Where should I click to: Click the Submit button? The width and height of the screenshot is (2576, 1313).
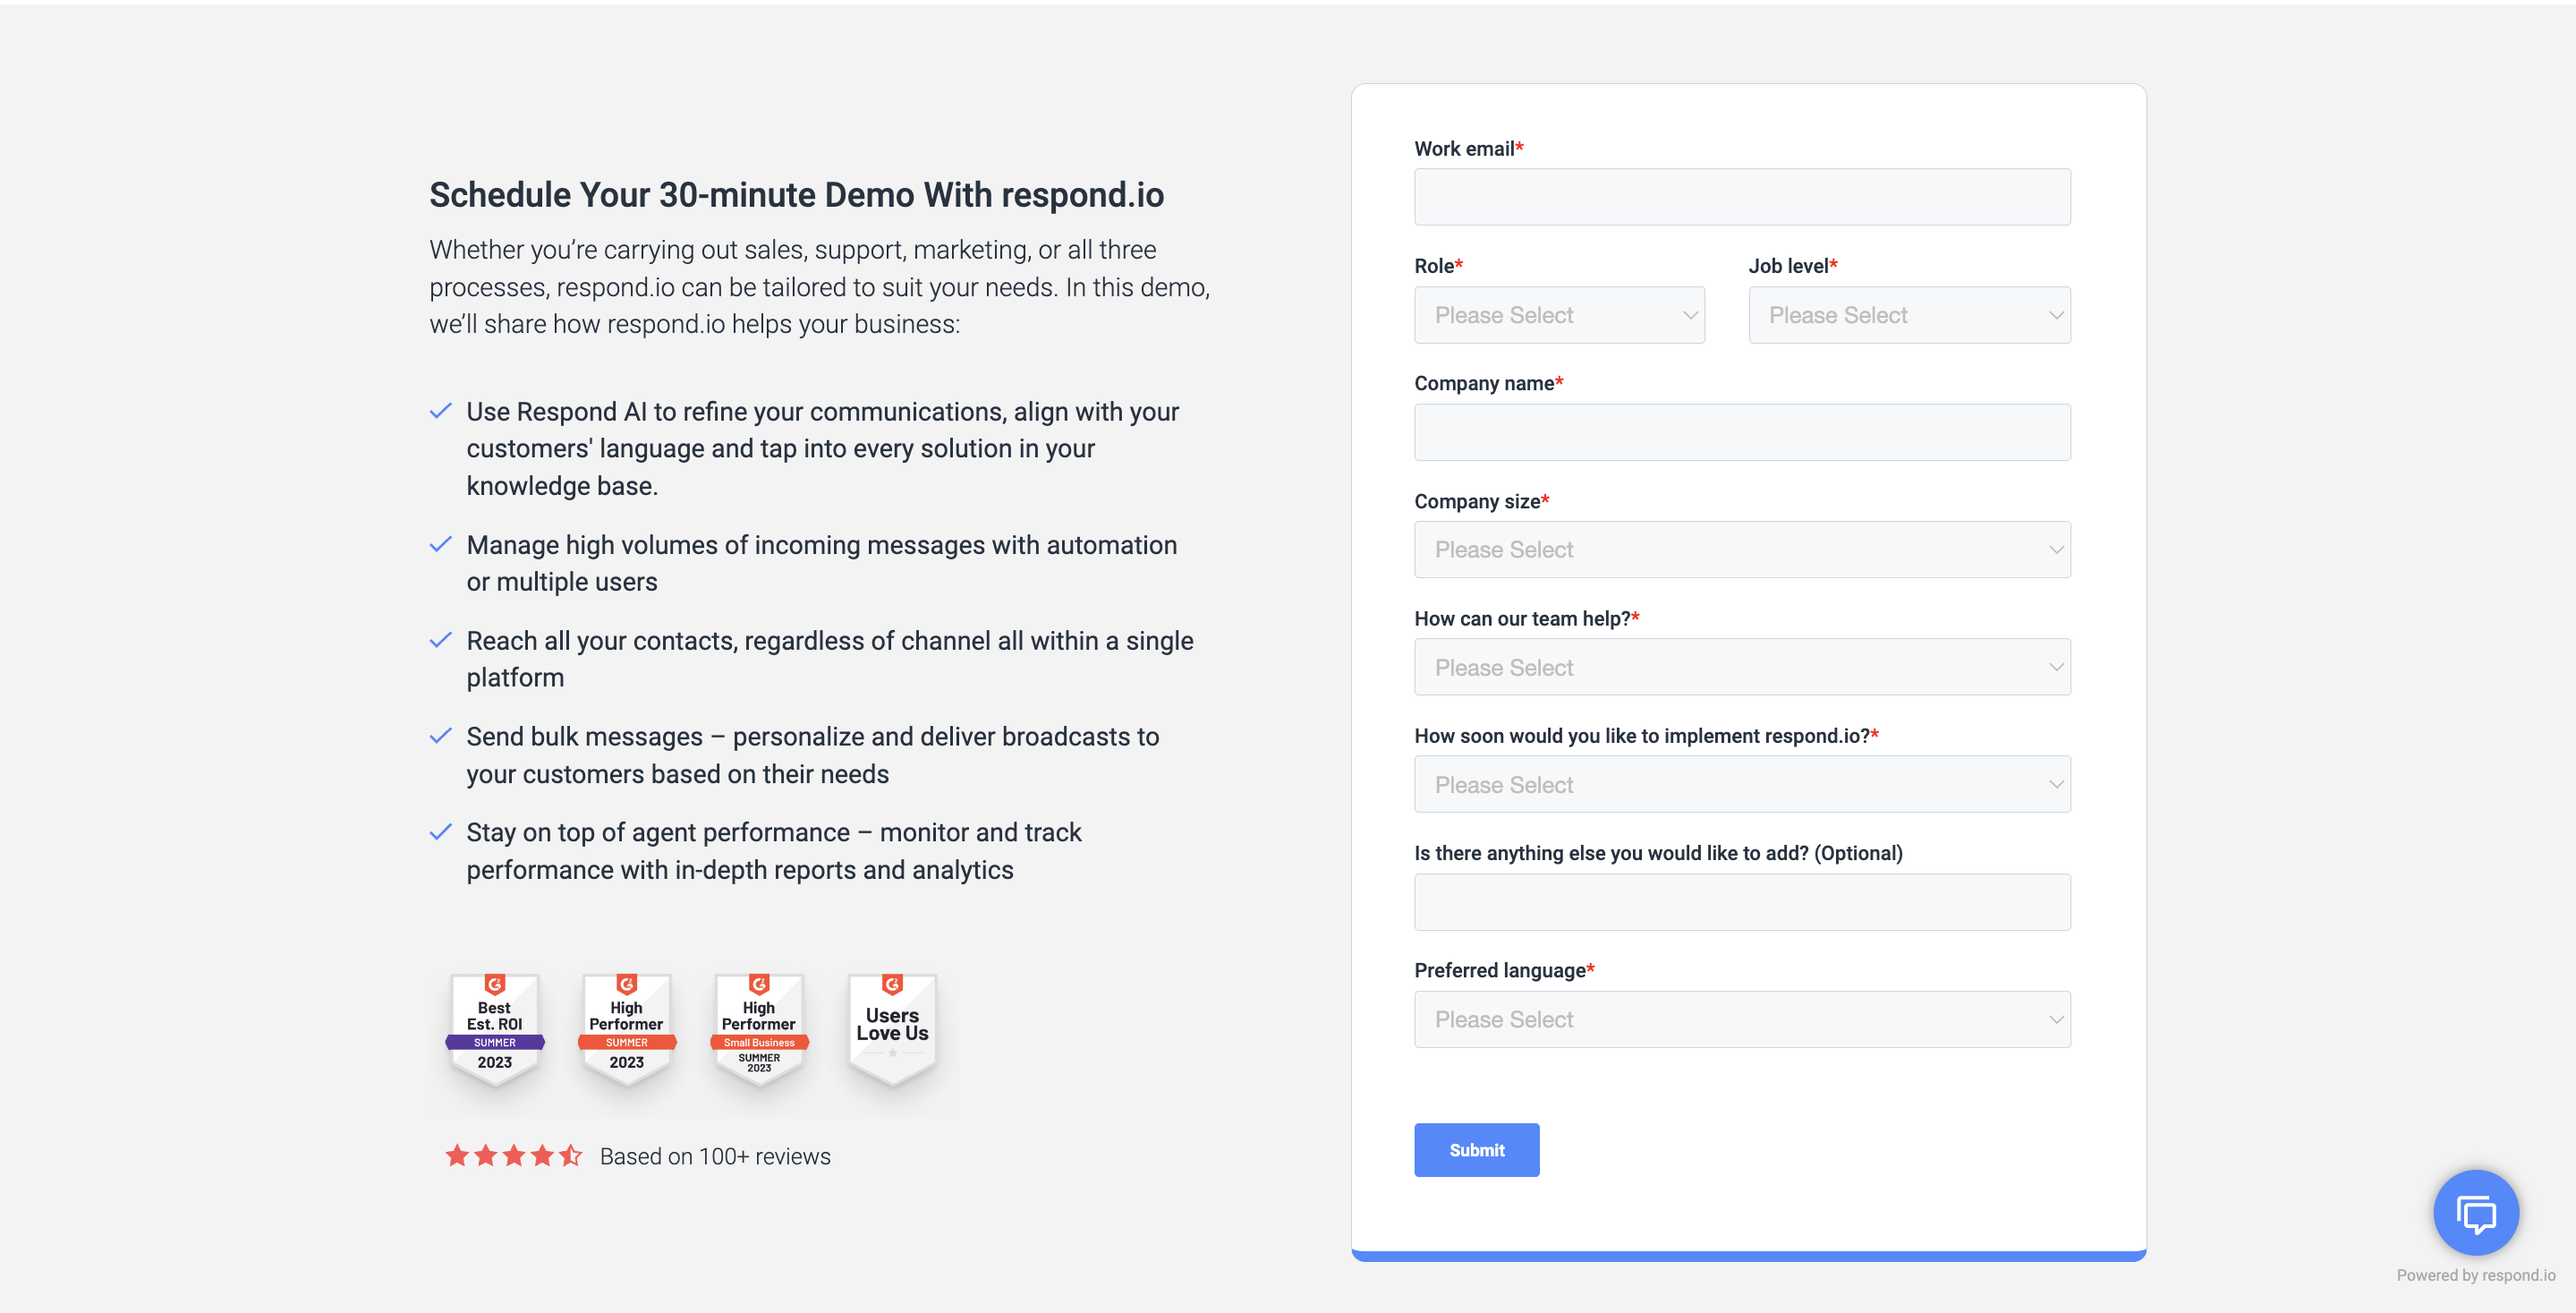click(x=1475, y=1149)
